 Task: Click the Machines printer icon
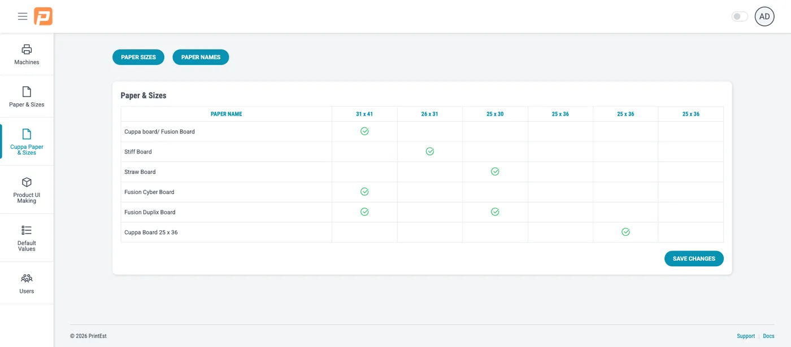[x=27, y=49]
